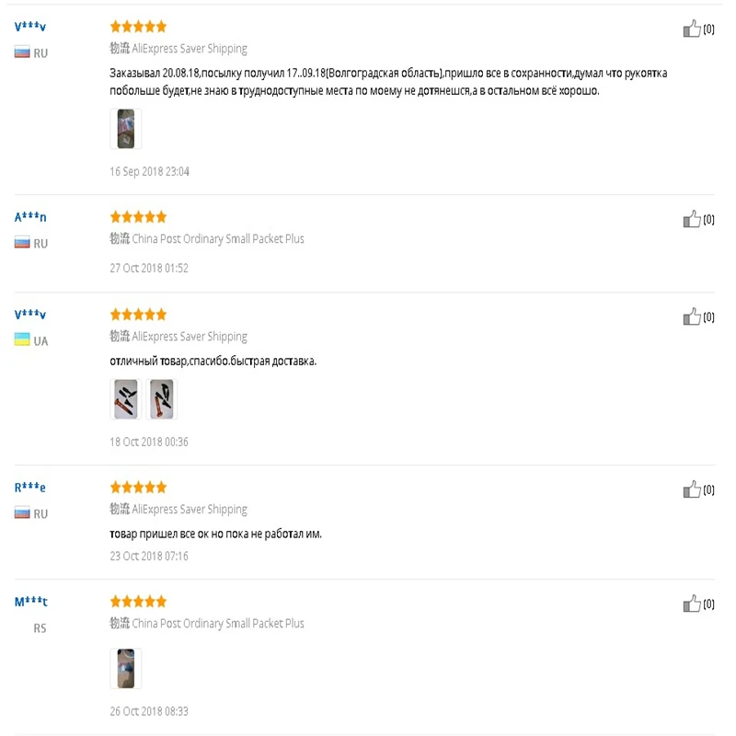Give thumbs-up to M***t's review
Screen dimensions: 736x736
[x=692, y=604]
